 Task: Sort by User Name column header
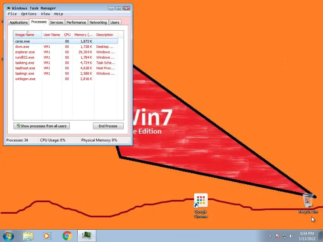click(52, 35)
